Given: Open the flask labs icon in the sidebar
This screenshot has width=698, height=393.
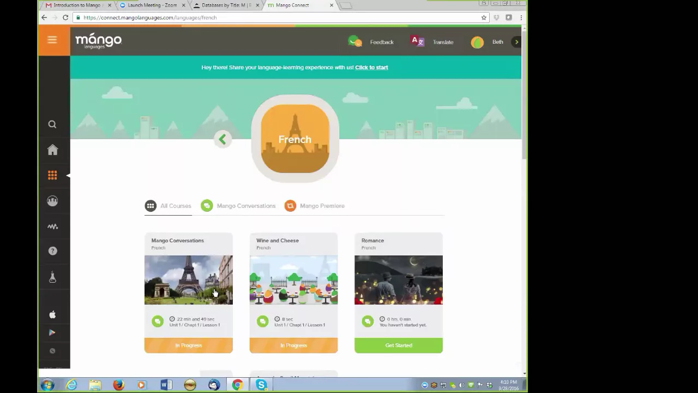Looking at the screenshot, I should [52, 277].
